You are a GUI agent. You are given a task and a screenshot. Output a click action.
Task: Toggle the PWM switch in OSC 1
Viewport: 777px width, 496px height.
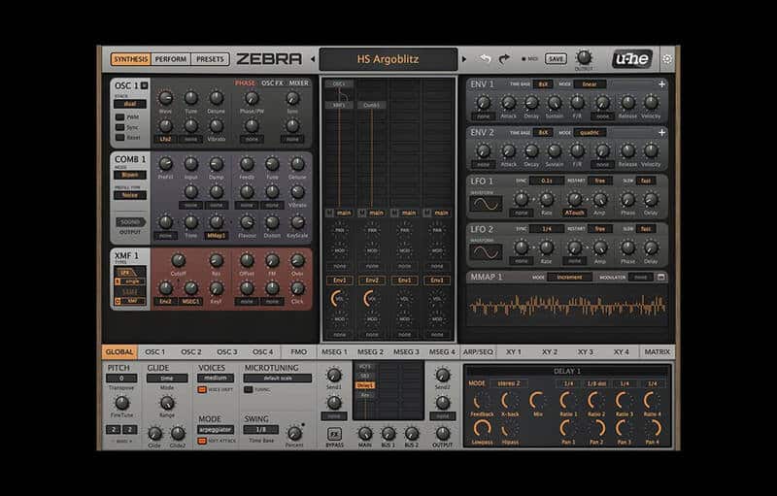point(119,117)
